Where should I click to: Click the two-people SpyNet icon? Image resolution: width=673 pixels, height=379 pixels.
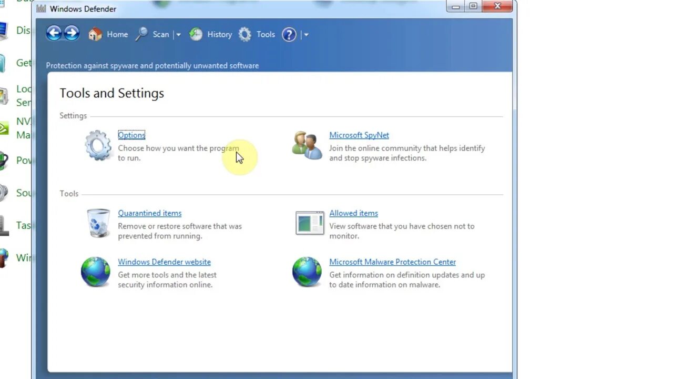point(307,145)
